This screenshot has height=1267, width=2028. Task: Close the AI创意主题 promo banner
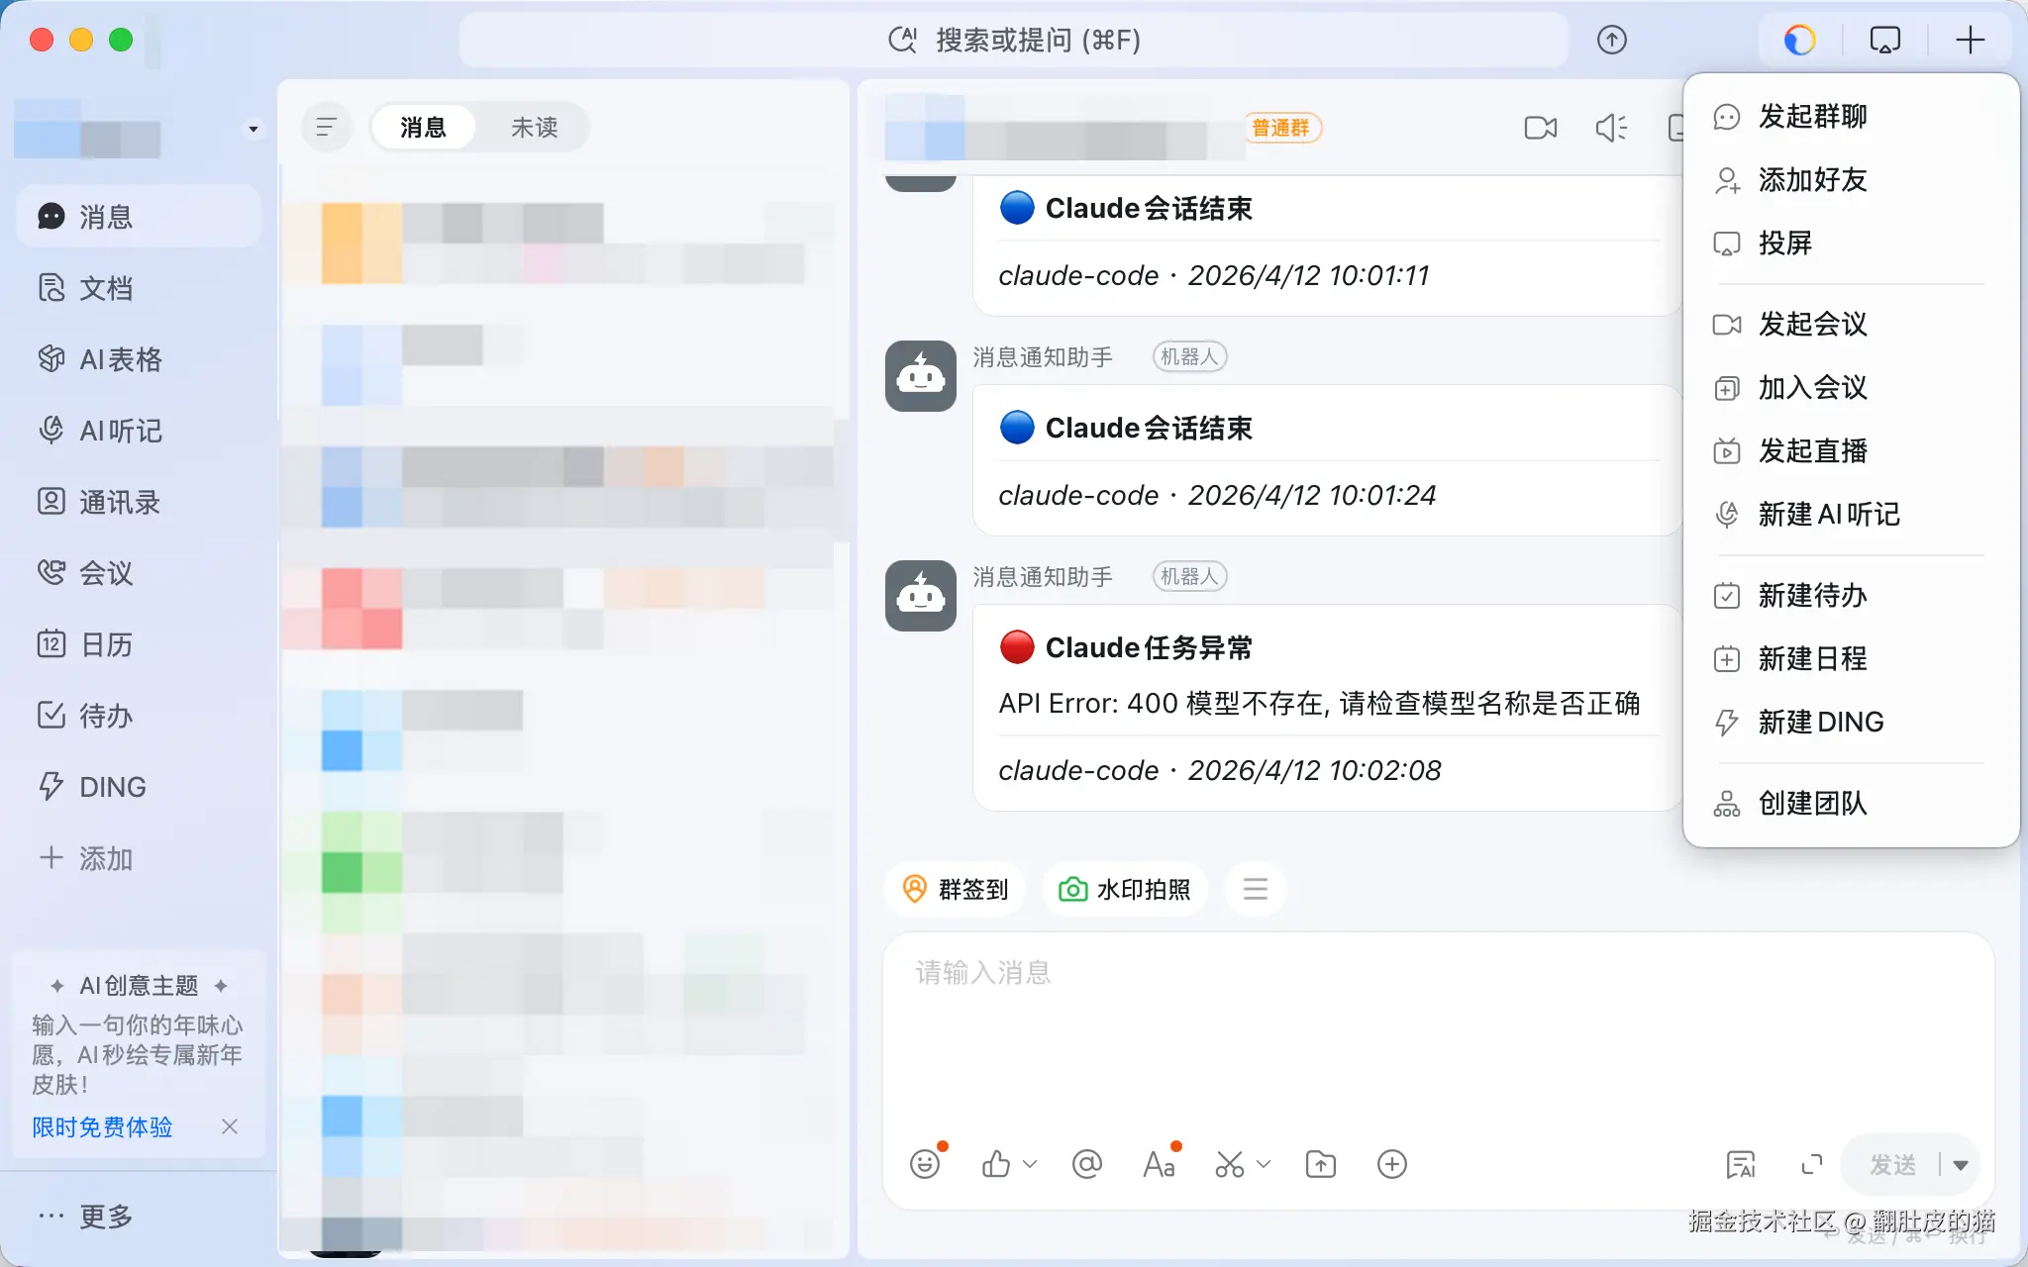coord(230,1126)
